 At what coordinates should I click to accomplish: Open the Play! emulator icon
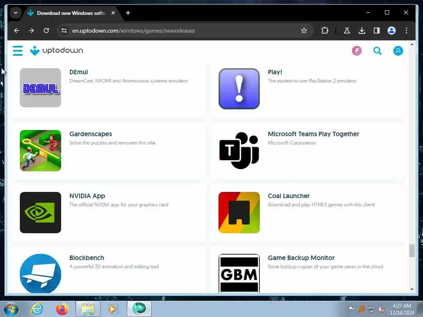point(239,89)
